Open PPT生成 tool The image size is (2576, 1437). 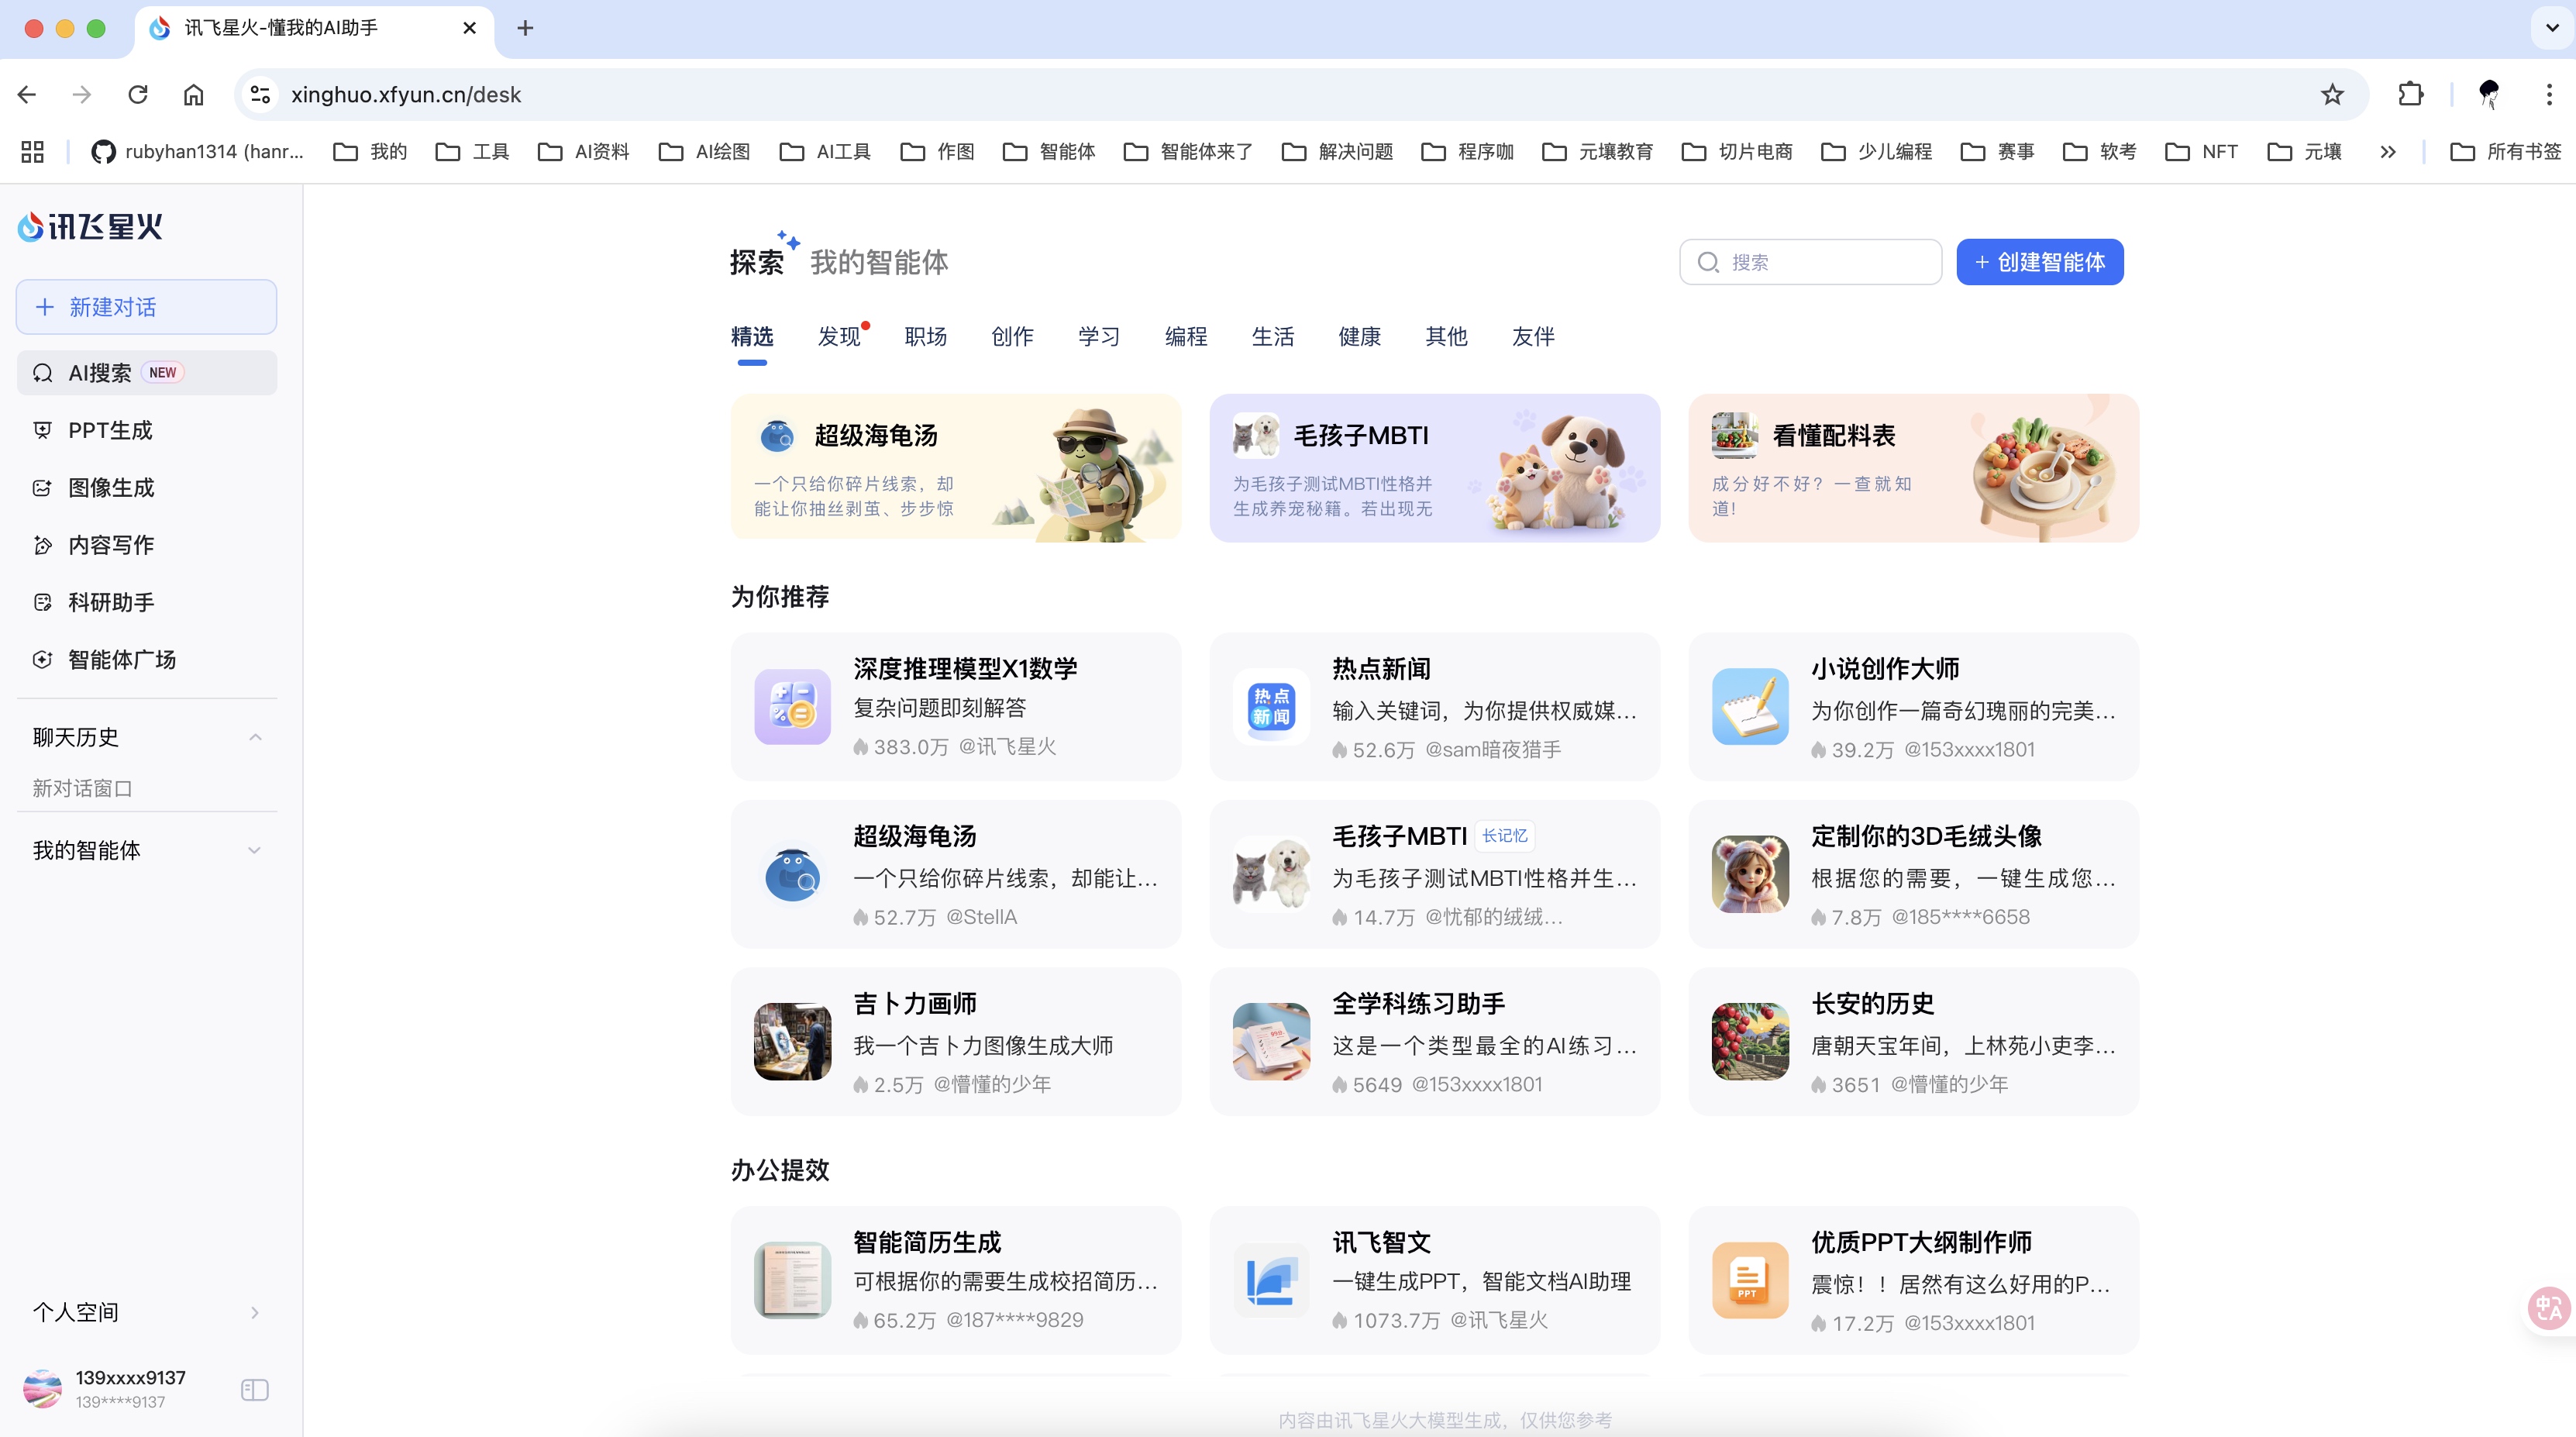(x=147, y=430)
